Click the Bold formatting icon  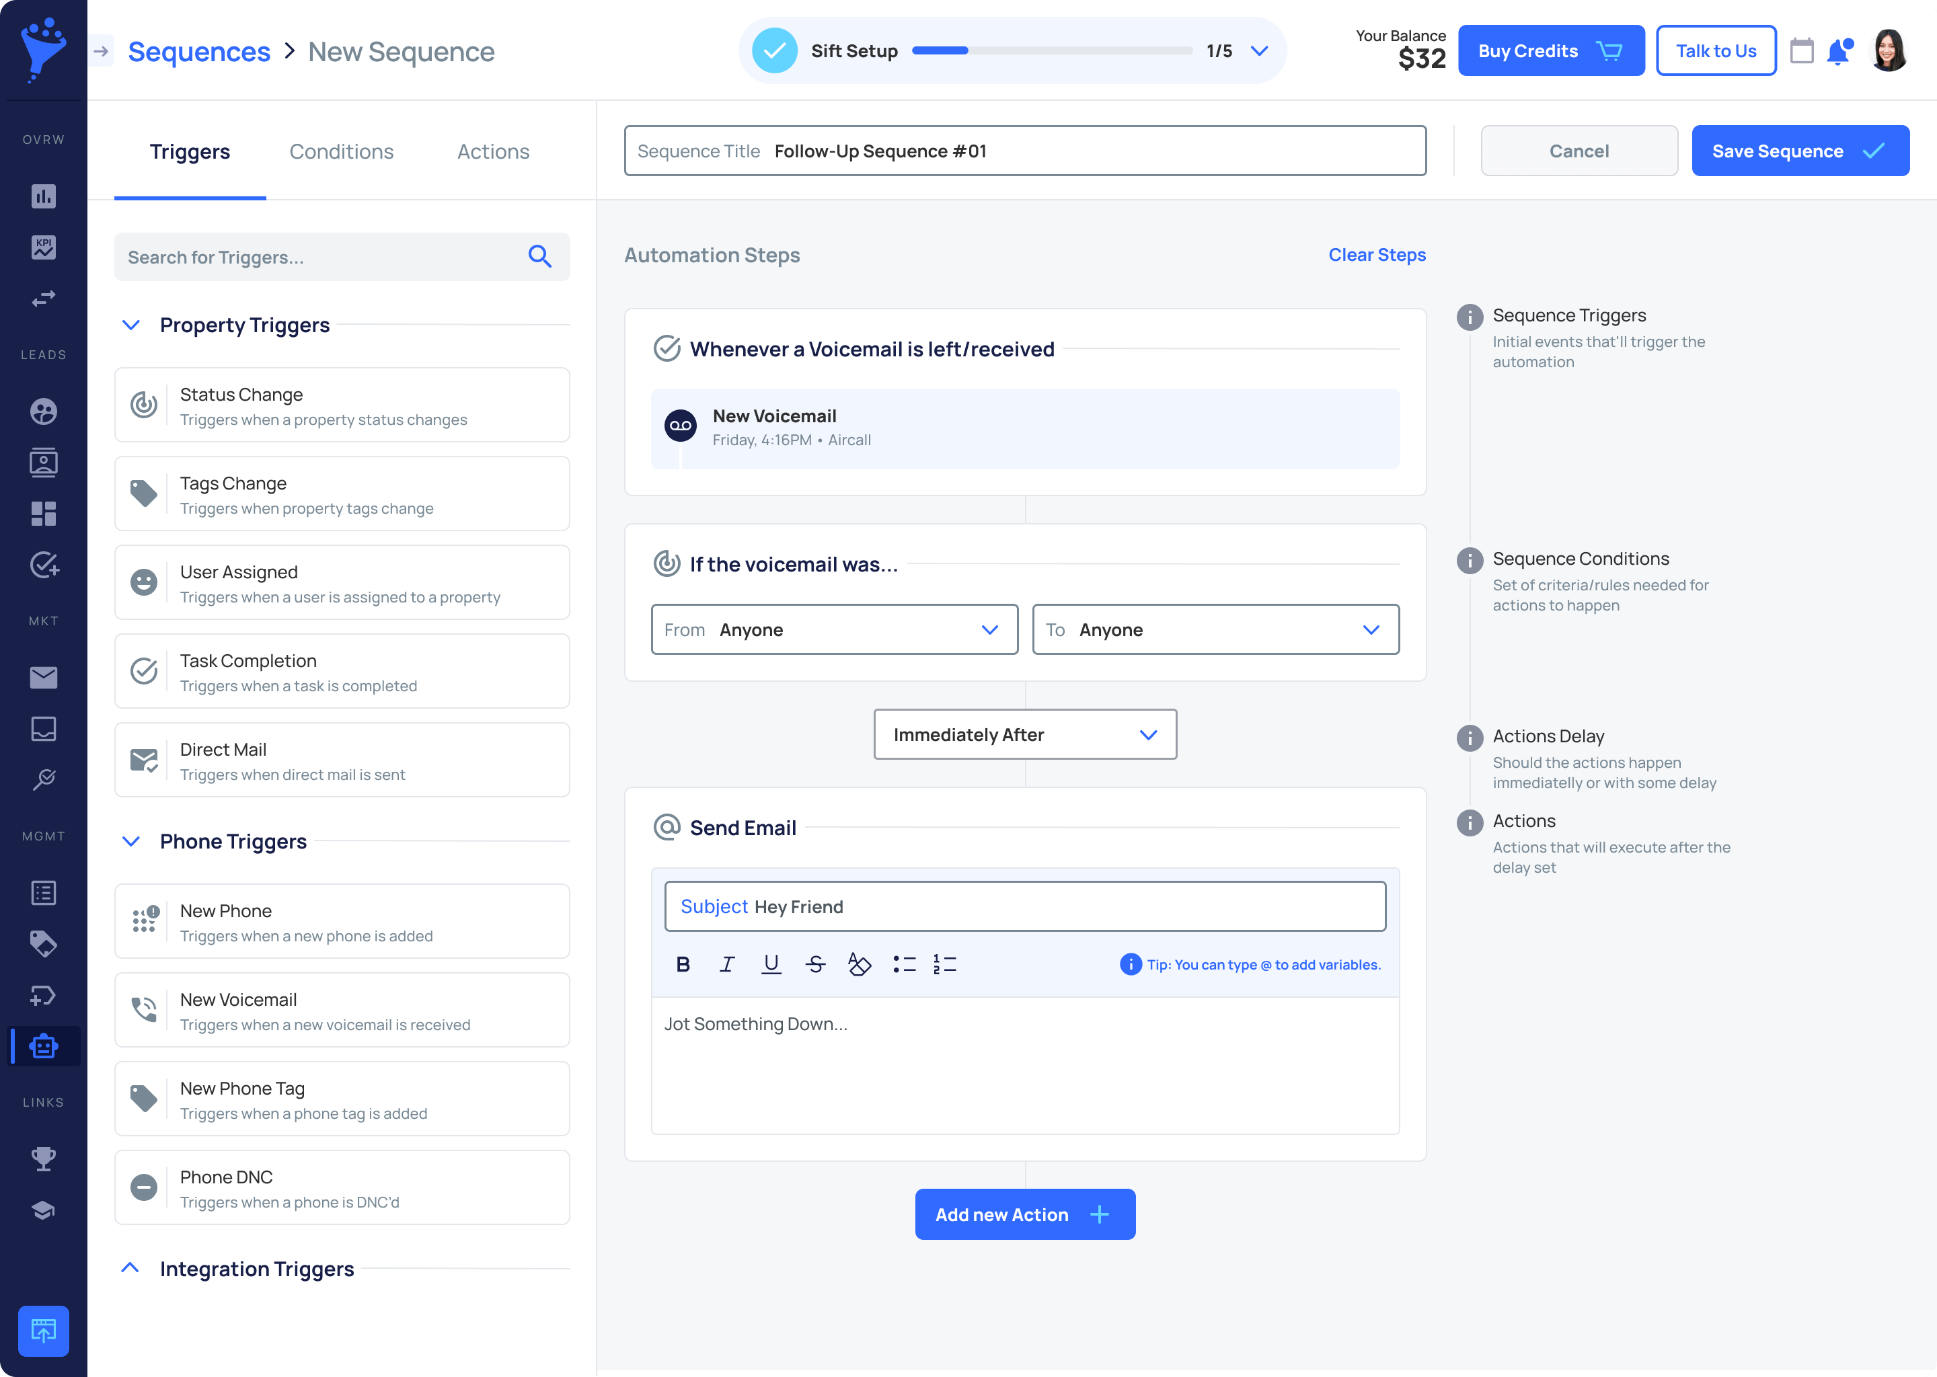click(x=683, y=964)
